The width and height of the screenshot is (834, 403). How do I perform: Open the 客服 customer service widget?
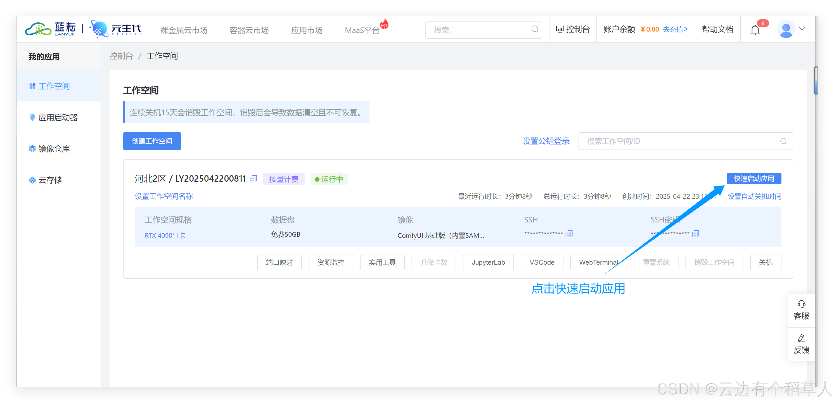point(801,310)
